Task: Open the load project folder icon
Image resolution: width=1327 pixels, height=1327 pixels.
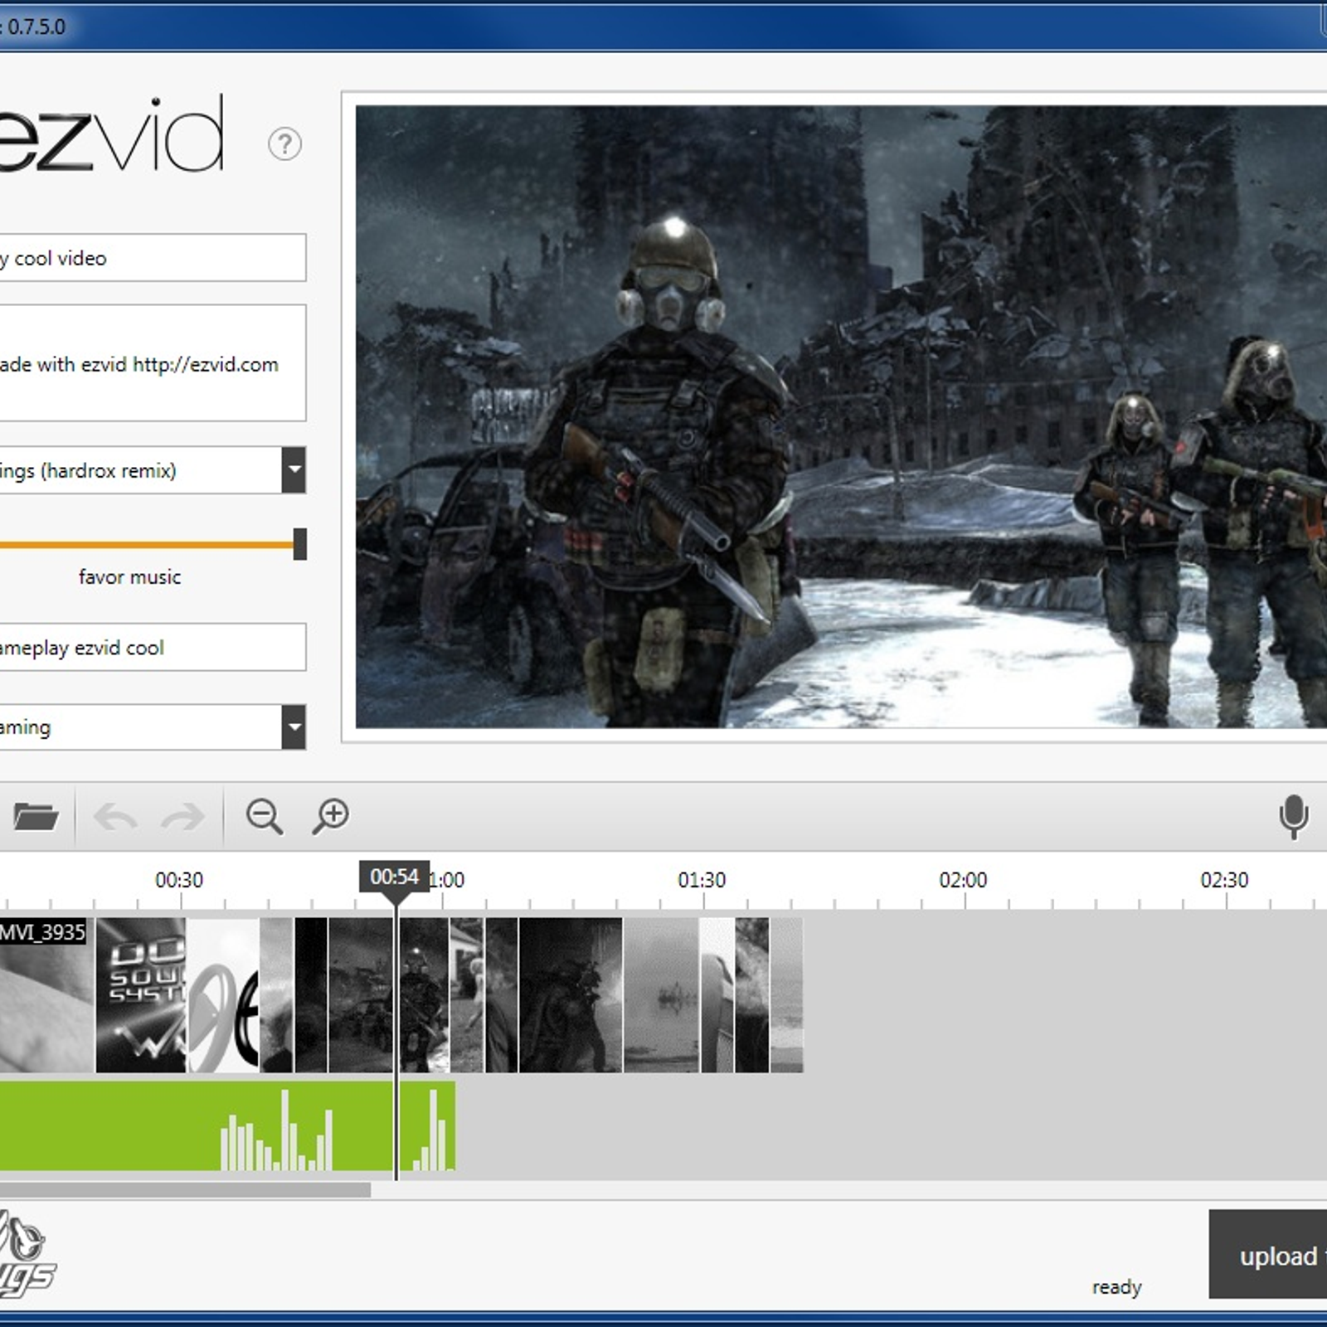Action: (x=36, y=817)
